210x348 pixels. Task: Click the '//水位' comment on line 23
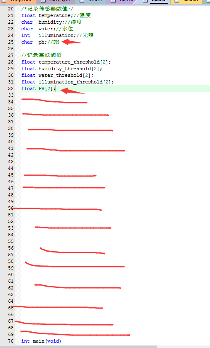(64, 29)
